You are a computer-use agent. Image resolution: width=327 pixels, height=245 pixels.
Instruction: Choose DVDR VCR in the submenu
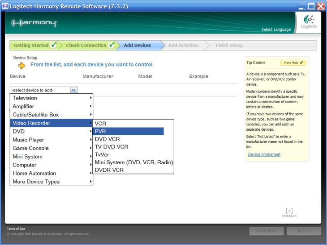[x=133, y=170]
